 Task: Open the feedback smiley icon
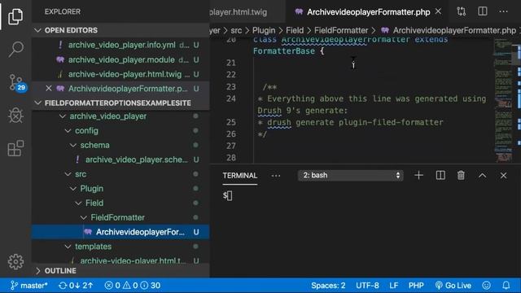point(487,286)
